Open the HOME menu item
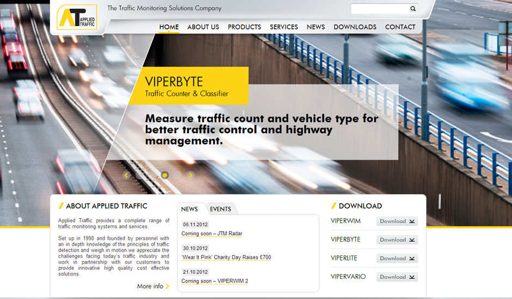Image resolution: width=512 pixels, height=299 pixels. (x=169, y=27)
